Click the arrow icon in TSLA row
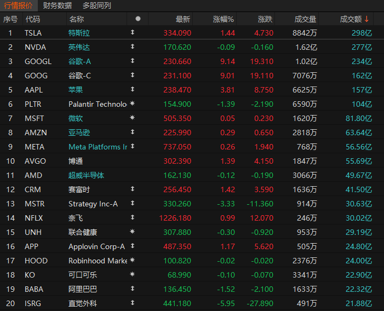 133,32
